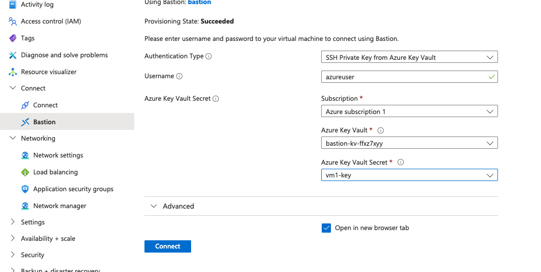Expand the Advanced section
The width and height of the screenshot is (541, 272).
pyautogui.click(x=154, y=206)
